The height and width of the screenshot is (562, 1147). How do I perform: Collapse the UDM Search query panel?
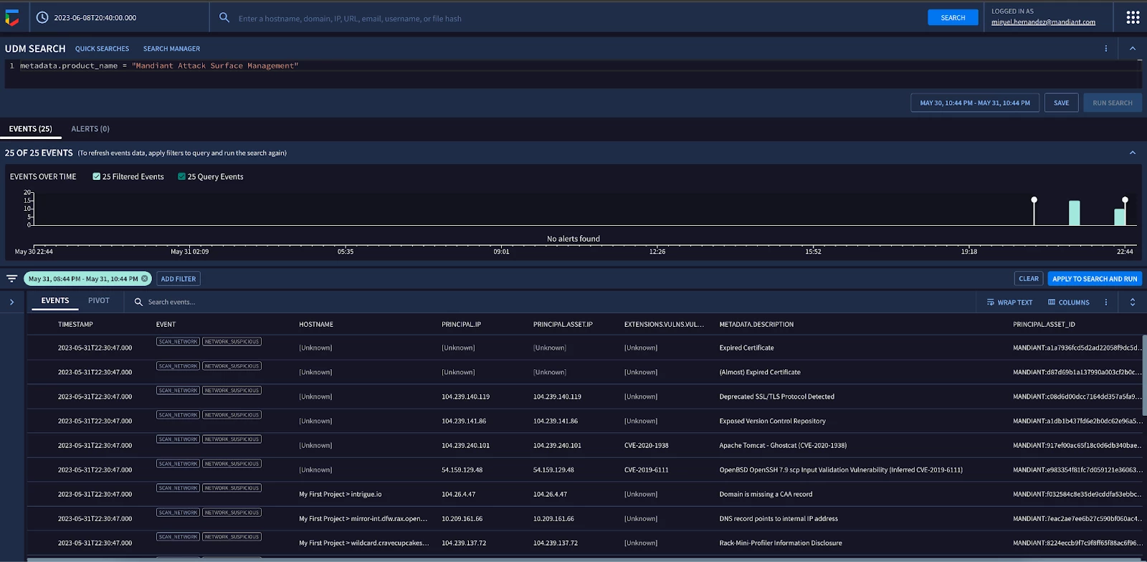[x=1133, y=49]
